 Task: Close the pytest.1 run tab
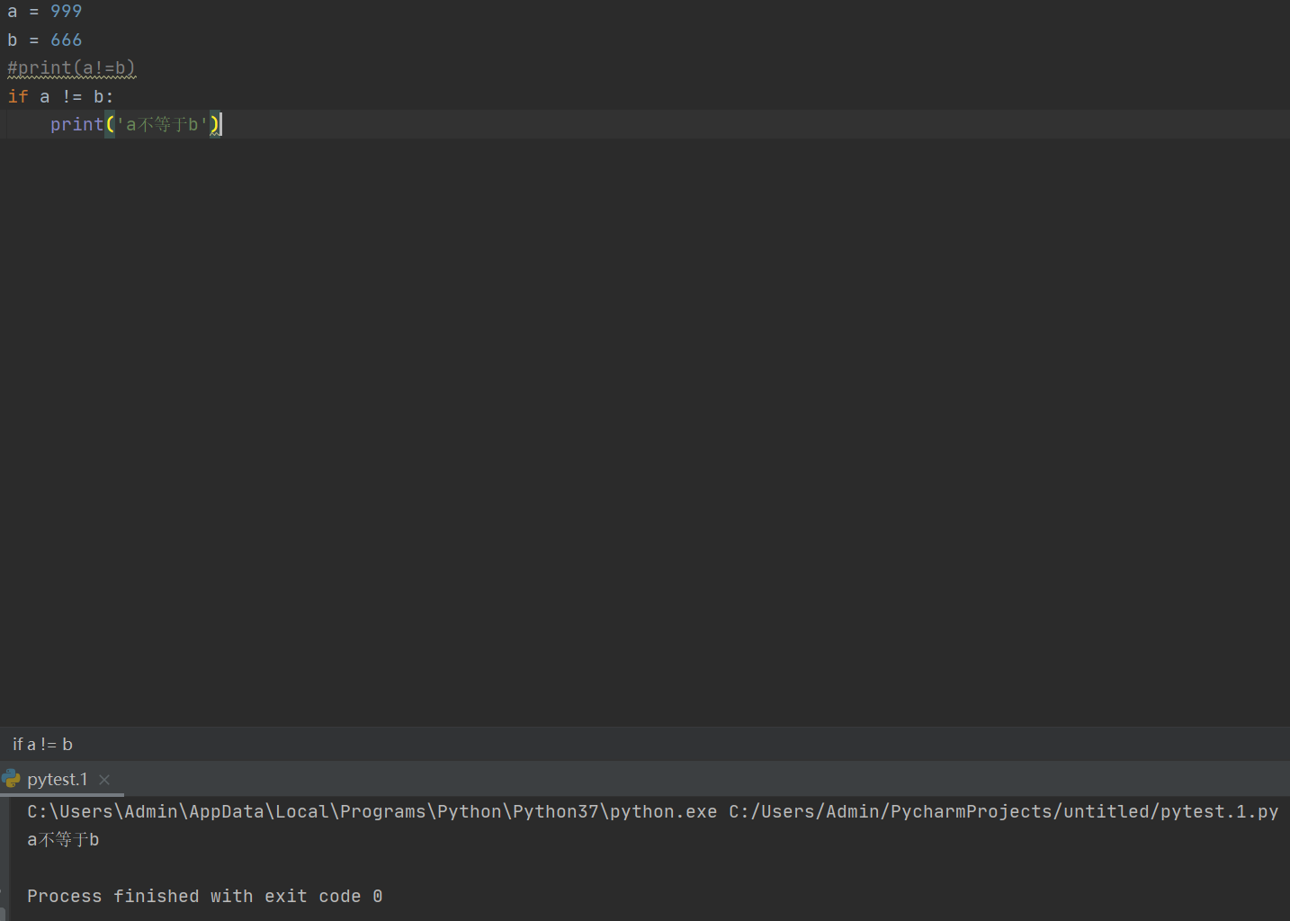point(104,780)
